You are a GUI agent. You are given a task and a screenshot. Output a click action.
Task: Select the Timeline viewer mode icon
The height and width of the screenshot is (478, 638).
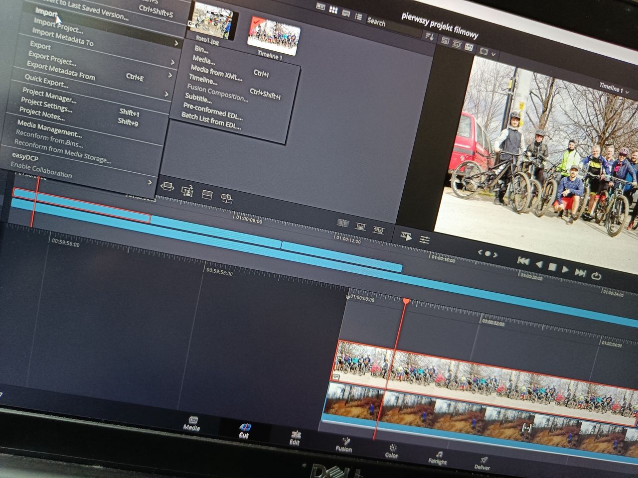(469, 47)
